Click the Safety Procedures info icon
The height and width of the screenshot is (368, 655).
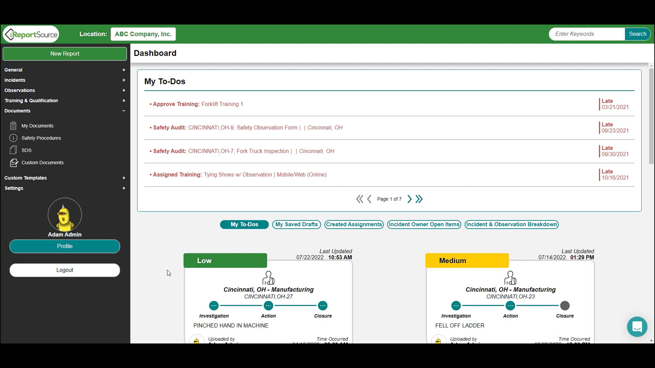13,138
